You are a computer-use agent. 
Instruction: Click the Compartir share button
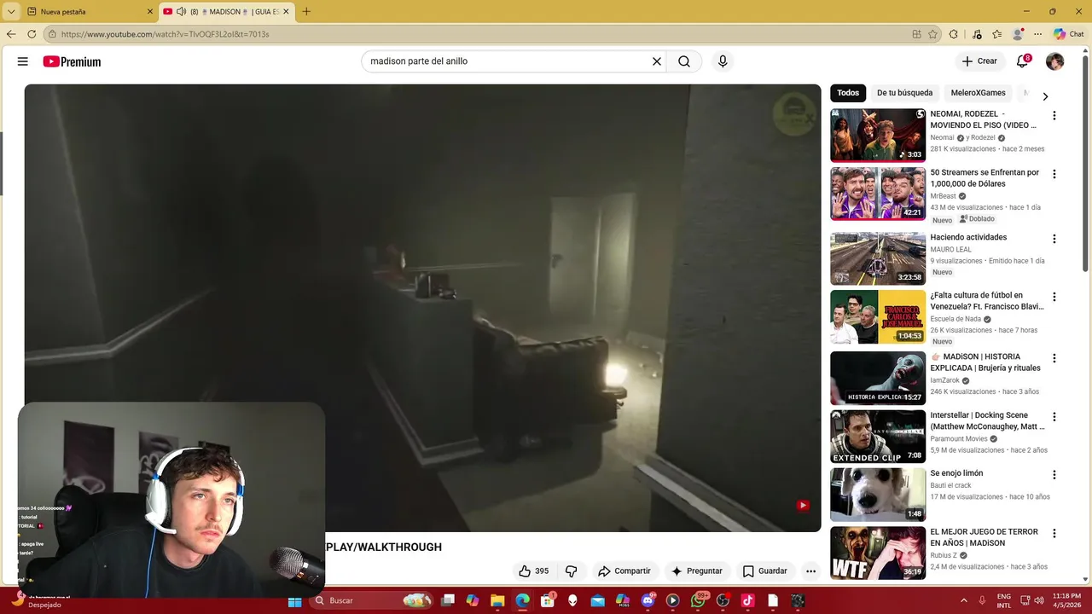[x=624, y=571]
